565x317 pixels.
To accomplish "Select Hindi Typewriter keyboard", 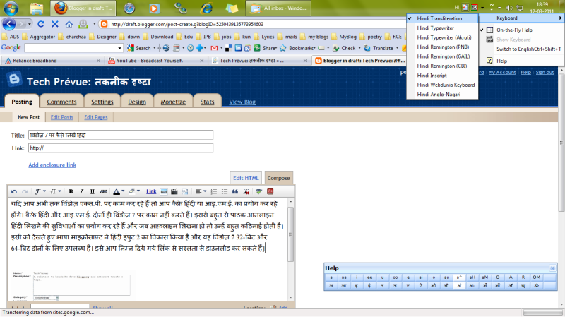I will click(x=443, y=28).
